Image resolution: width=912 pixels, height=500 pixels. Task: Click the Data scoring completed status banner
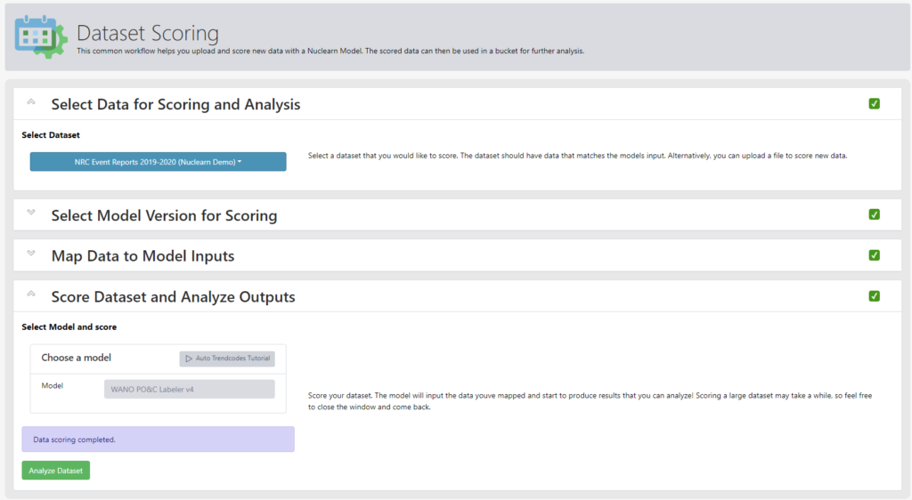click(x=159, y=440)
